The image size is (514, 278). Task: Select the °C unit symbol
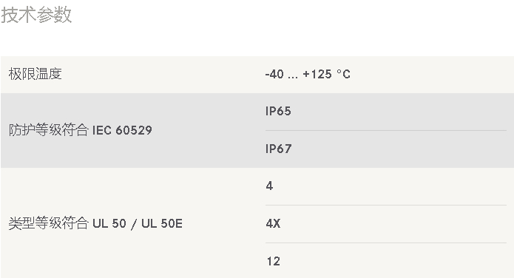click(344, 74)
